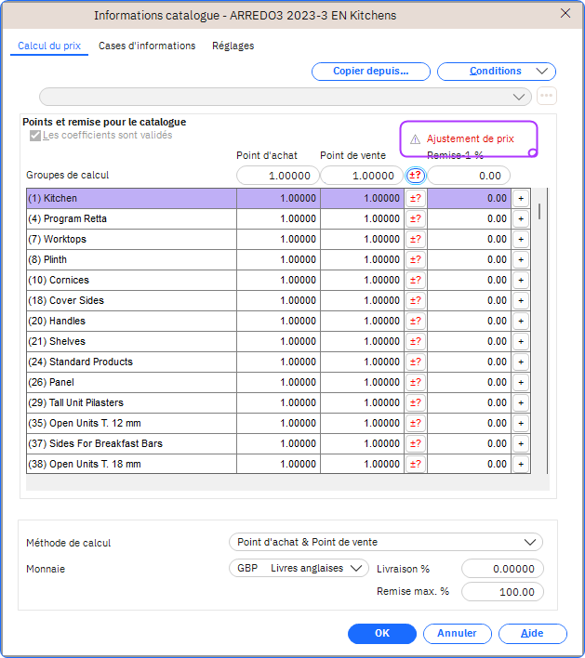
Task: Click the ±? icon for Worktops row
Action: [x=416, y=239]
